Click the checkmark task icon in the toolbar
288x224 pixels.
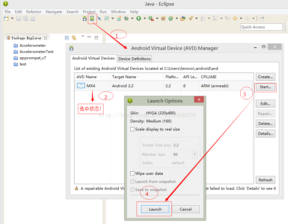pos(107,18)
